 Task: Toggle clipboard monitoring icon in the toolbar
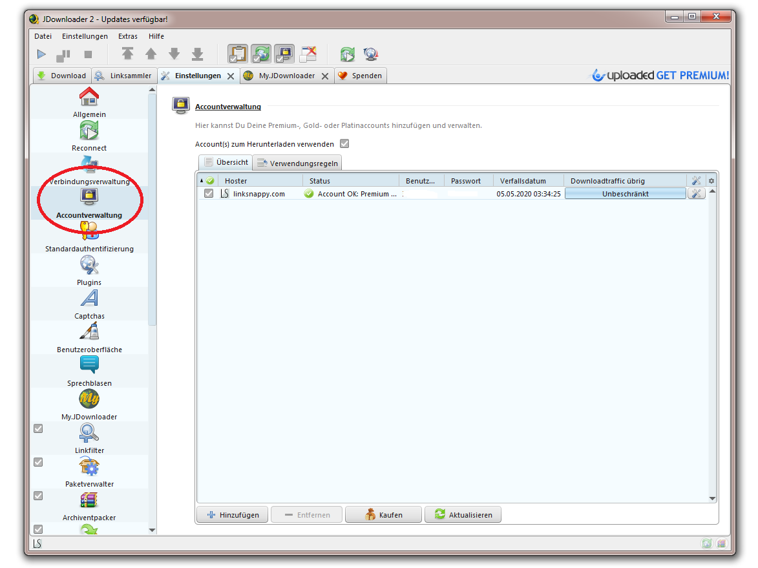click(x=238, y=54)
